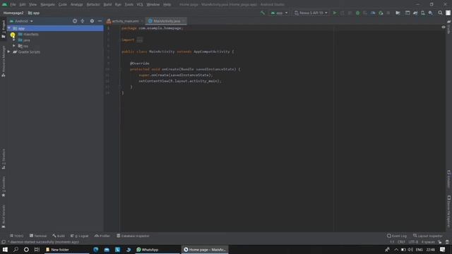Click the app breadcrumb in navigation bar
This screenshot has width=452, height=254.
point(34,13)
